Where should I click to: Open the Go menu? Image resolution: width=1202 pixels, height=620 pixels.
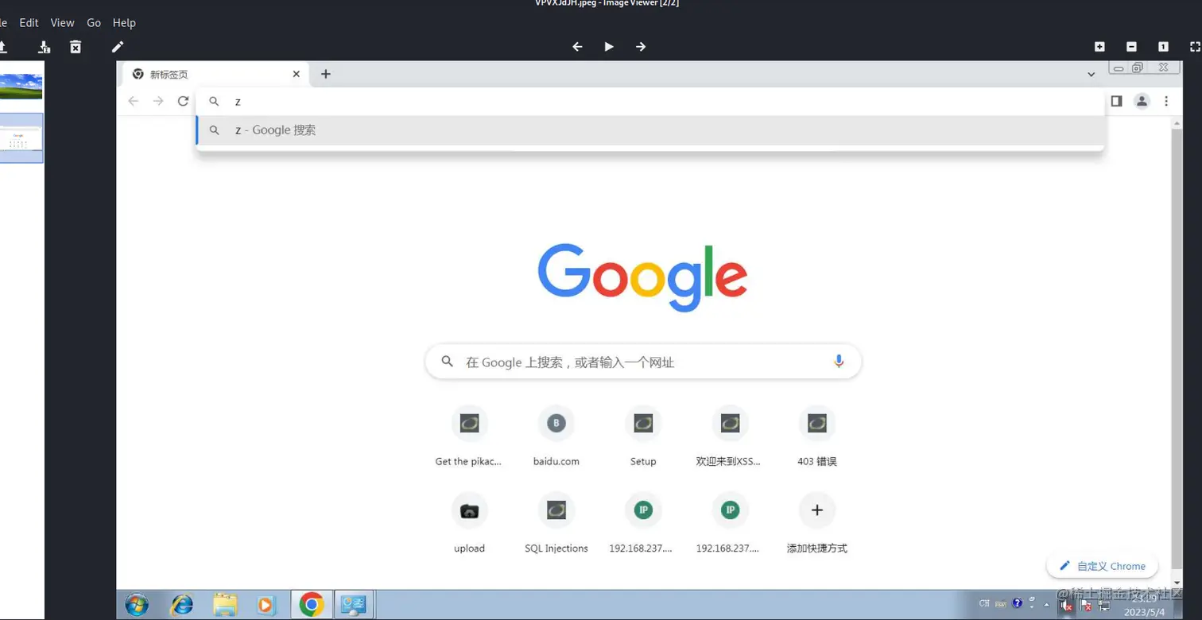tap(94, 22)
